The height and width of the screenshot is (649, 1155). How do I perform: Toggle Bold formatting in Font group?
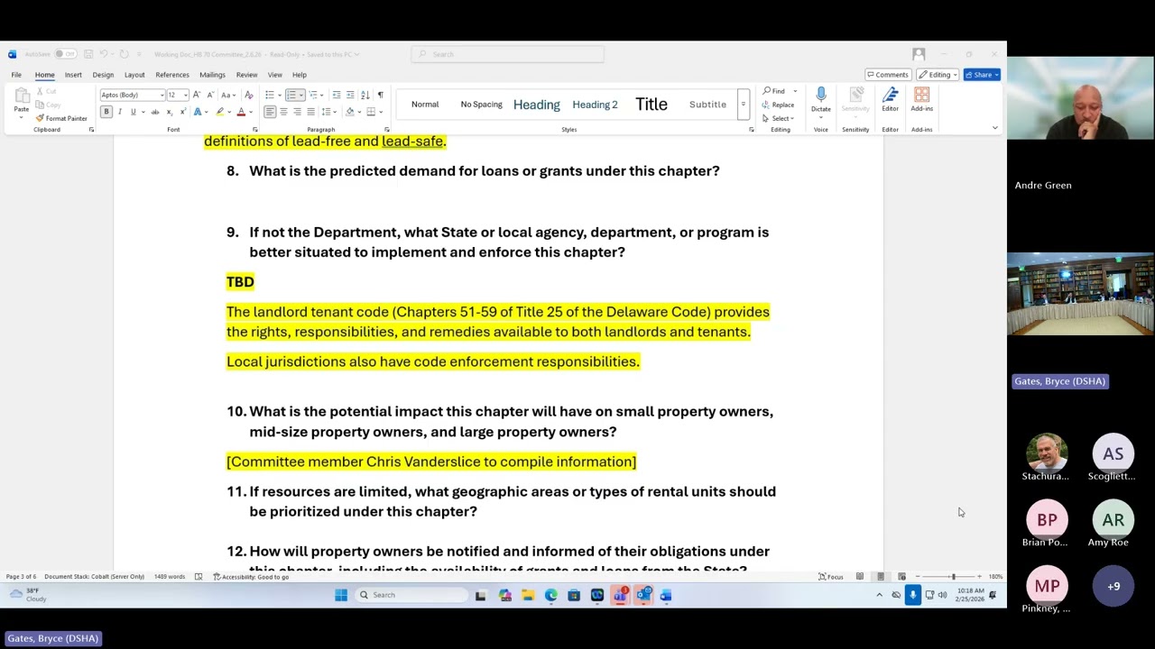106,112
